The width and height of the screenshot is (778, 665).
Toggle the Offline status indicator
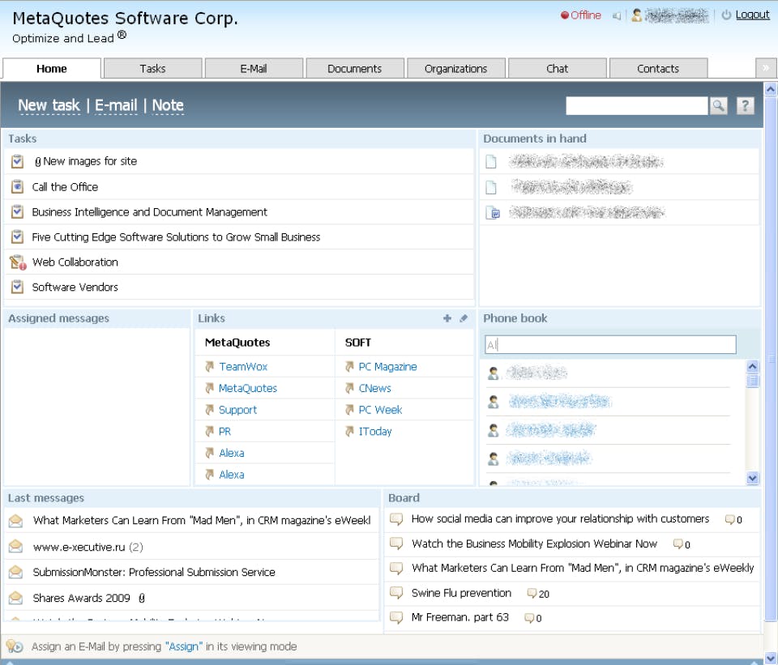580,15
